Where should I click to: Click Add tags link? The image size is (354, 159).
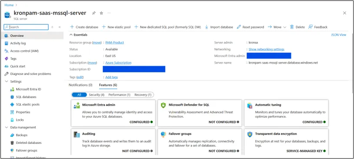(x=111, y=77)
